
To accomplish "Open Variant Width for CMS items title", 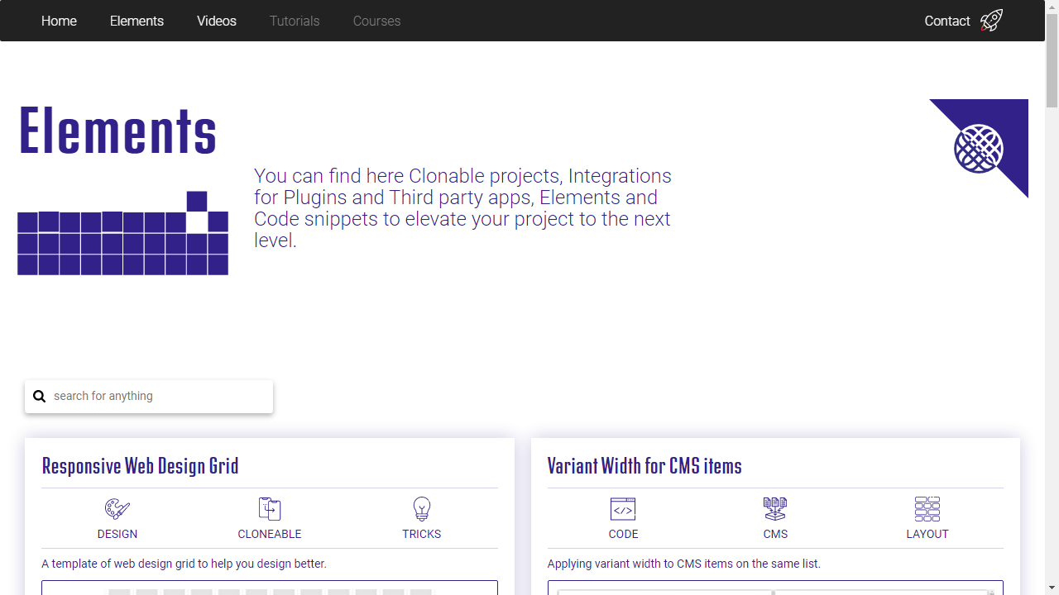I will click(645, 466).
